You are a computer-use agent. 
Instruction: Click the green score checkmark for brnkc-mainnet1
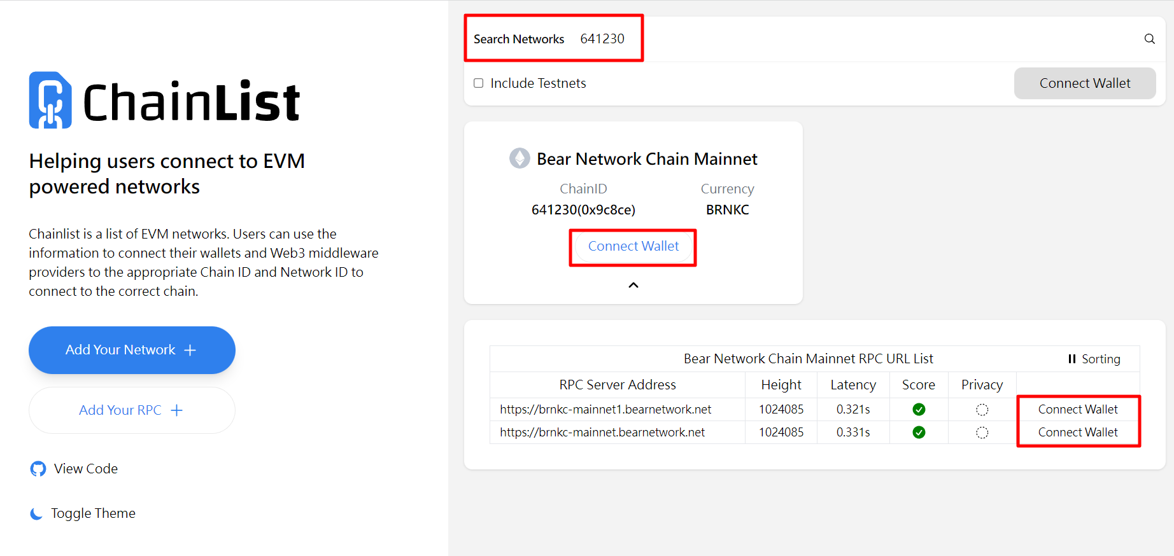[918, 410]
